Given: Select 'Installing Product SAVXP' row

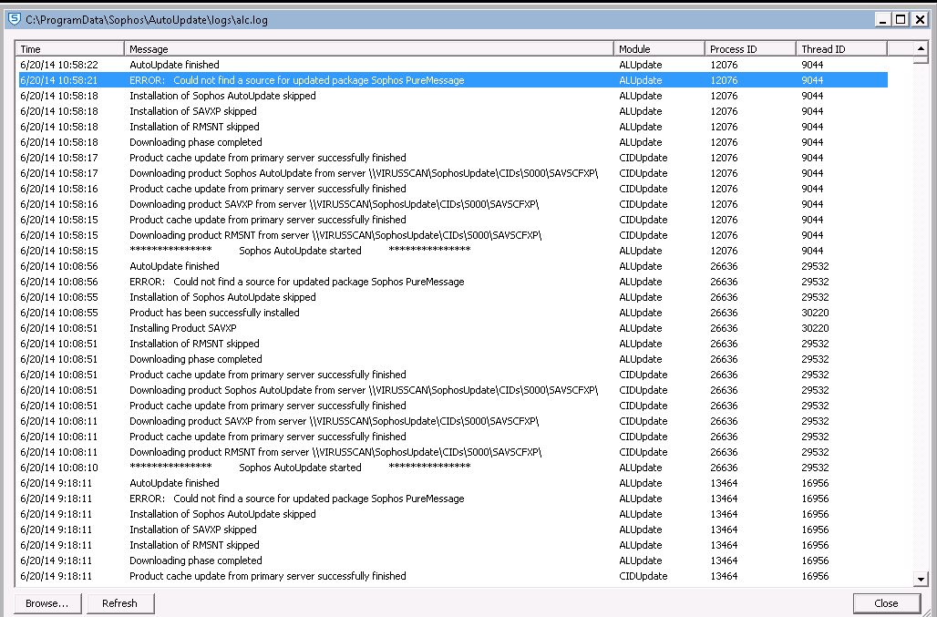Looking at the screenshot, I should pyautogui.click(x=453, y=328).
